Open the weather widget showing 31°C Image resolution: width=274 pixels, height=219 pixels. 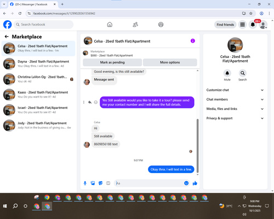(x=226, y=206)
